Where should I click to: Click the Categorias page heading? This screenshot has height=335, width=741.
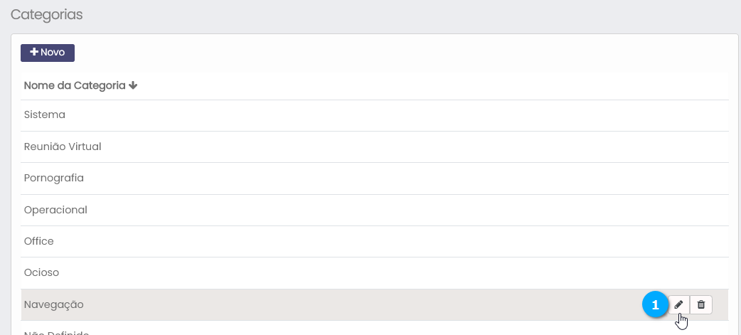(x=47, y=15)
